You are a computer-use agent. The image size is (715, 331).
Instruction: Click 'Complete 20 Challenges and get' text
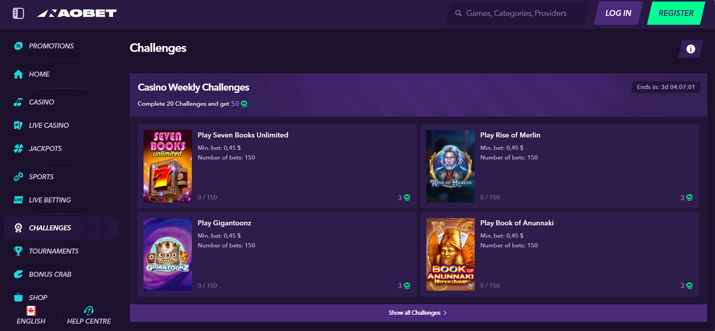pos(183,104)
